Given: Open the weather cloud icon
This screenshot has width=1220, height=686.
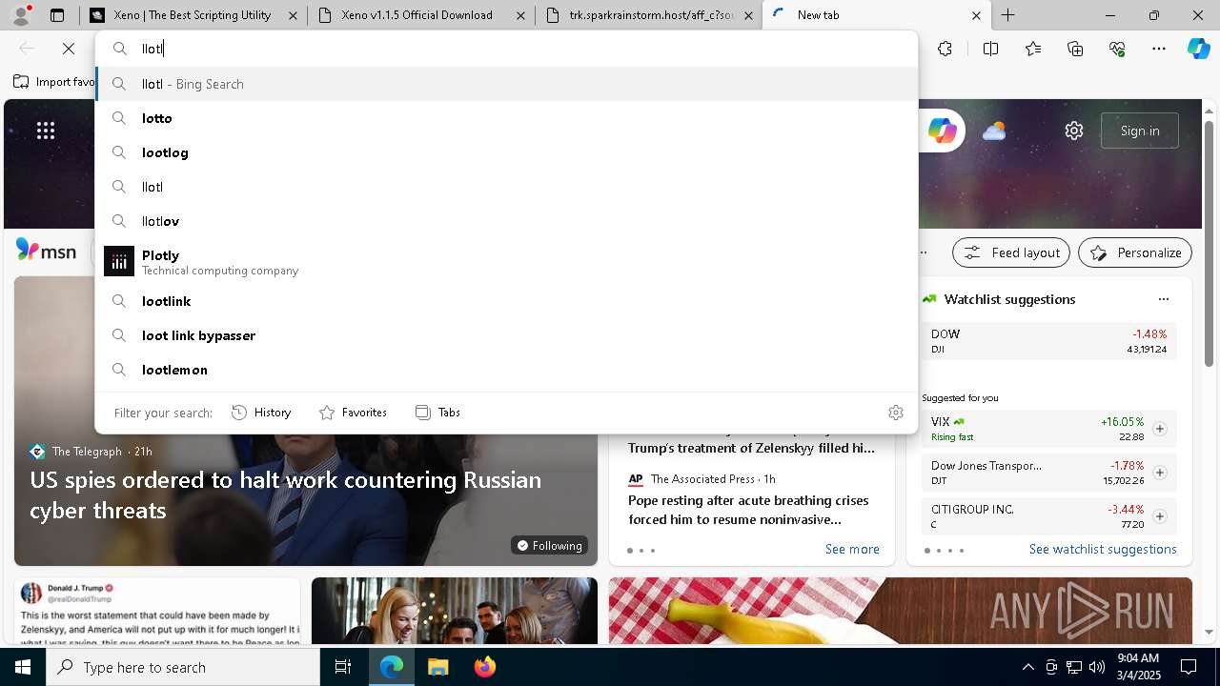Looking at the screenshot, I should pyautogui.click(x=994, y=131).
